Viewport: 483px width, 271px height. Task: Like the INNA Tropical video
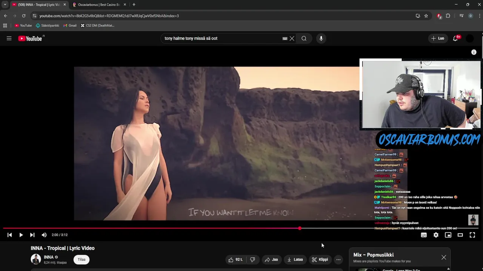[235, 259]
